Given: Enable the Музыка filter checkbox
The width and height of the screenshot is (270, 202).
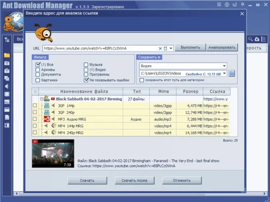Looking at the screenshot, I should 86,65.
